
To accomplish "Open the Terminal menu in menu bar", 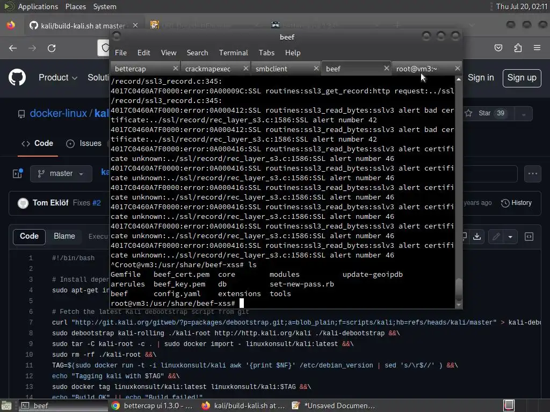I will point(233,53).
